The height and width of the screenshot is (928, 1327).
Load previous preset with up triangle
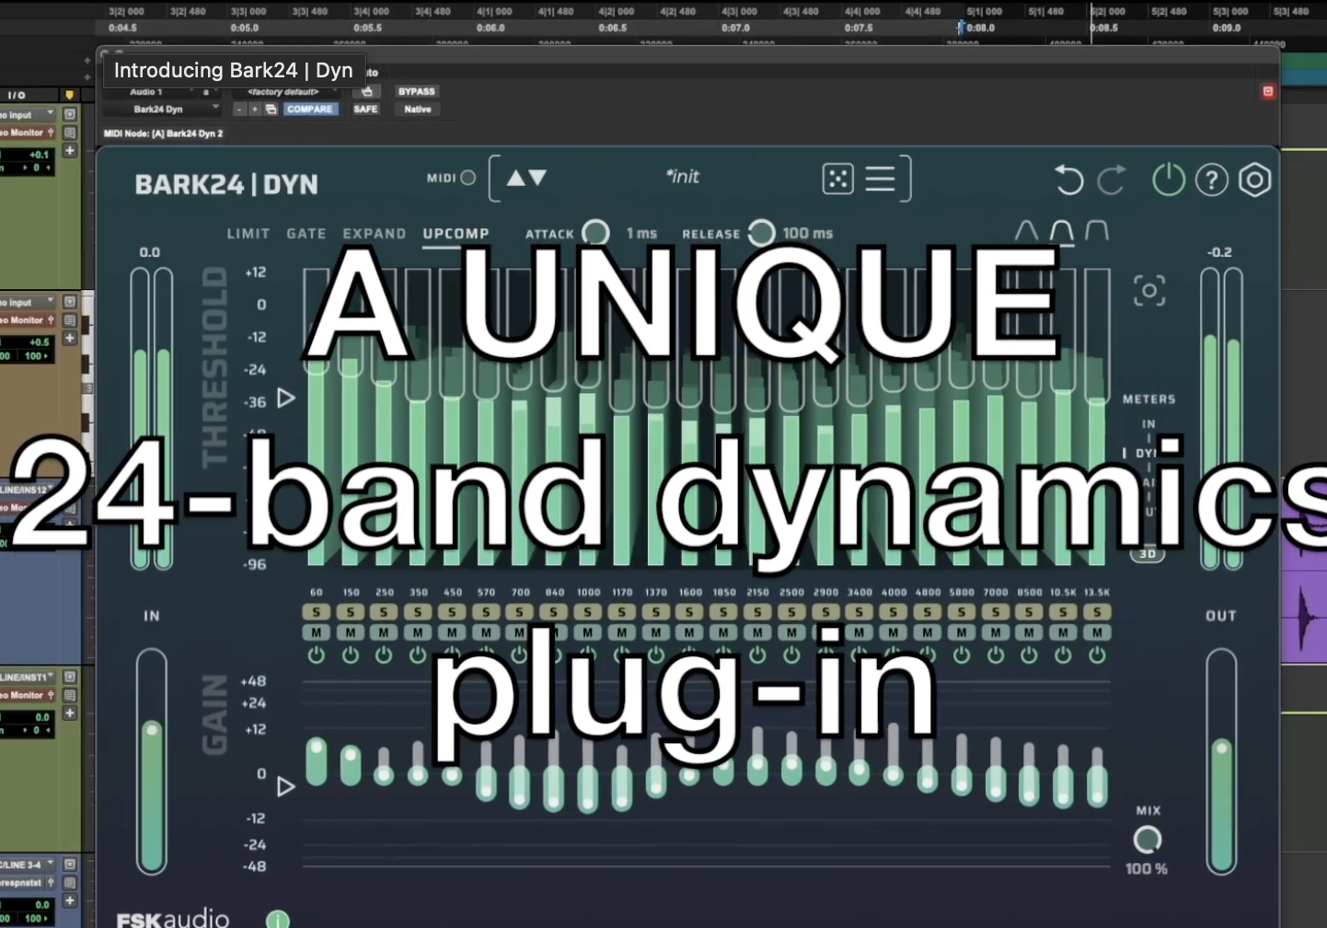(x=515, y=178)
